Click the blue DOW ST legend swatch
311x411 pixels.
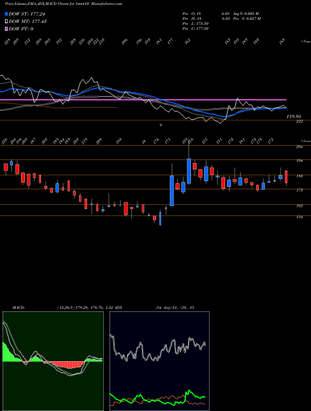[6, 14]
